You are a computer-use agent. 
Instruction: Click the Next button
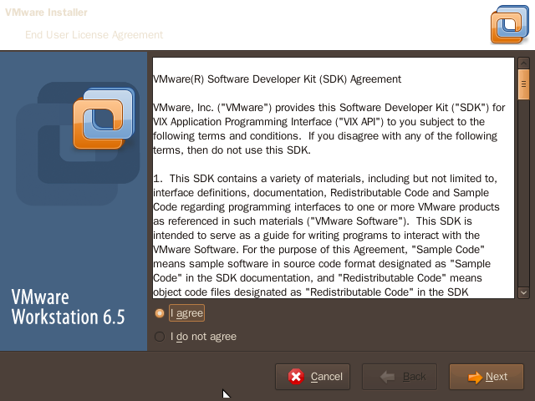tap(487, 377)
